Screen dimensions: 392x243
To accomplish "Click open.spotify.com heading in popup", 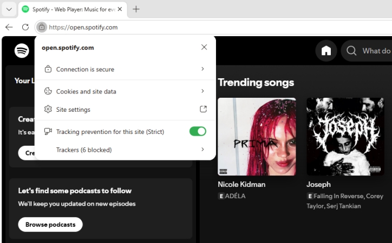I will point(68,48).
